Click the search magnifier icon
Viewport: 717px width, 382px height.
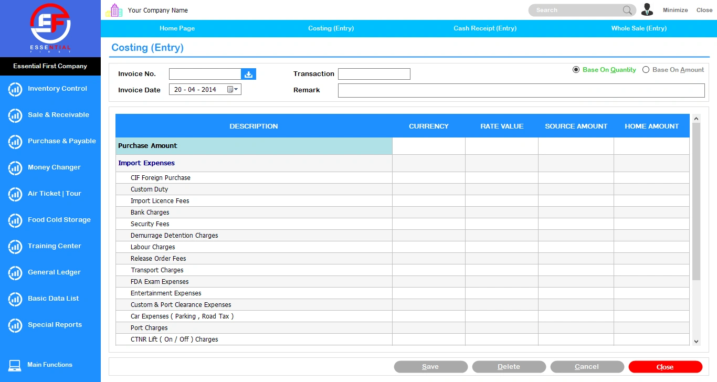tap(627, 10)
